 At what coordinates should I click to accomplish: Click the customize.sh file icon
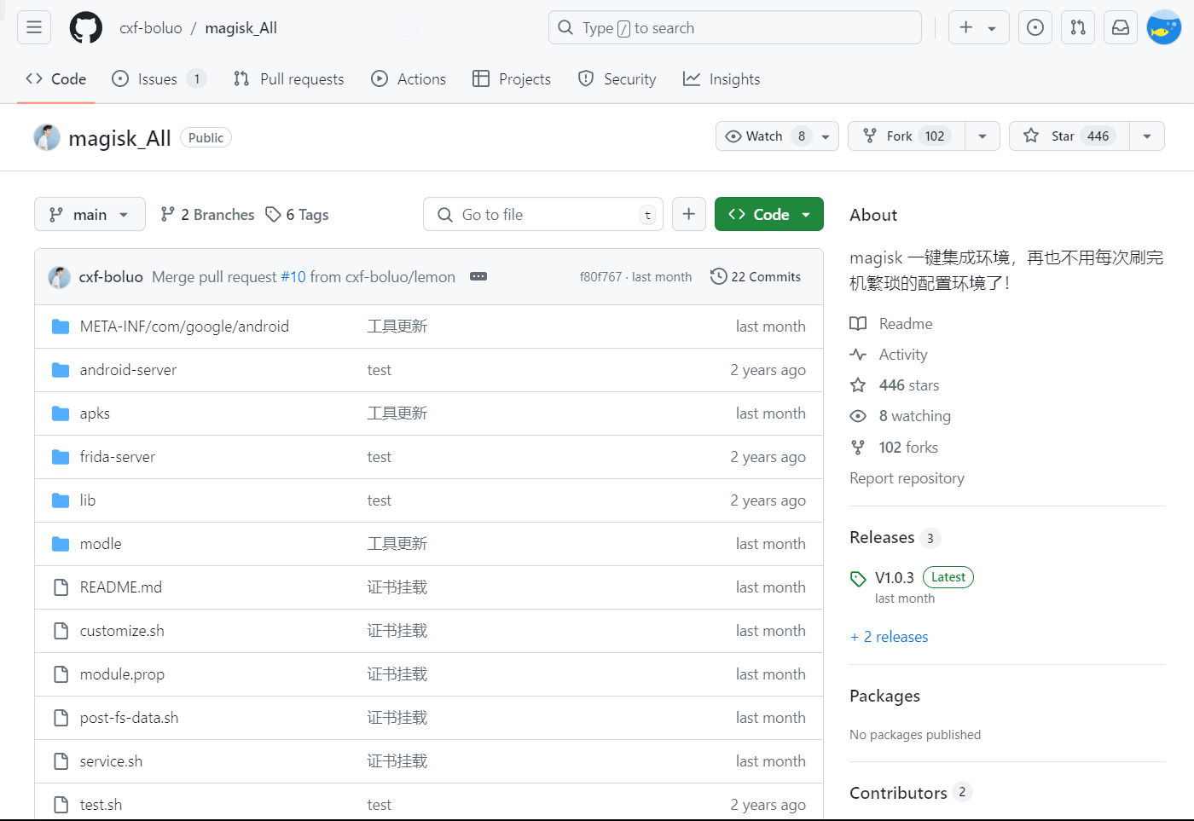click(61, 631)
